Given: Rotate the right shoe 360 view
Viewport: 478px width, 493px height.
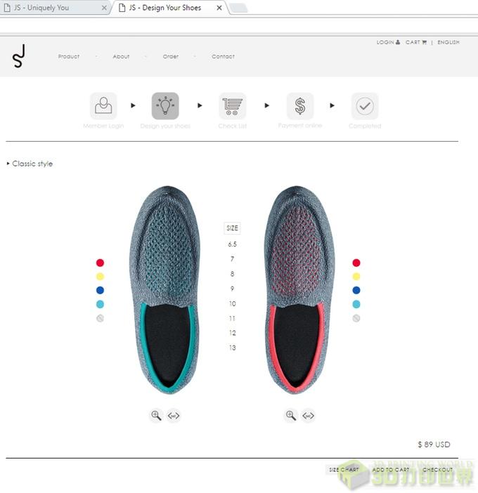Looking at the screenshot, I should coord(308,416).
